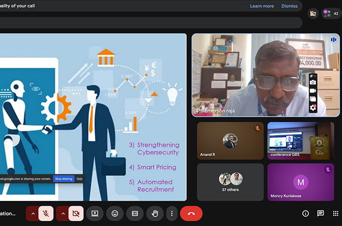
Task: Open the three-dot more options menu
Action: tap(172, 213)
